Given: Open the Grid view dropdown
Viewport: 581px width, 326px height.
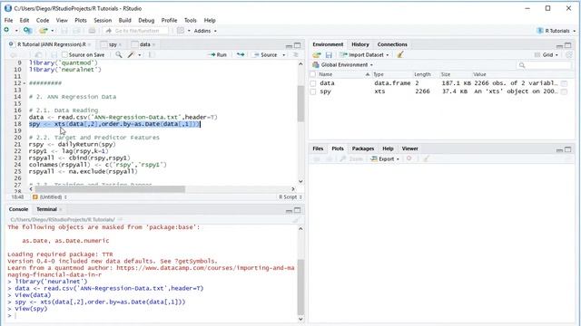Looking at the screenshot, I should click(547, 54).
